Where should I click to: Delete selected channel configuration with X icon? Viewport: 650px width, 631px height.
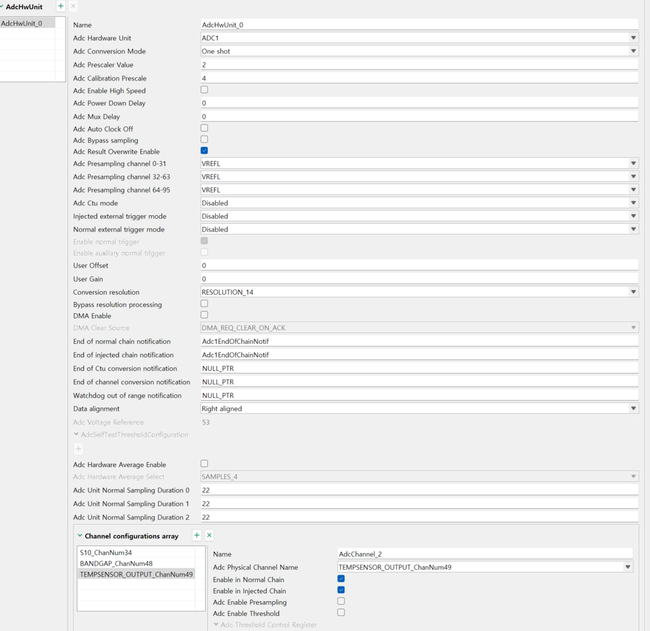point(210,535)
